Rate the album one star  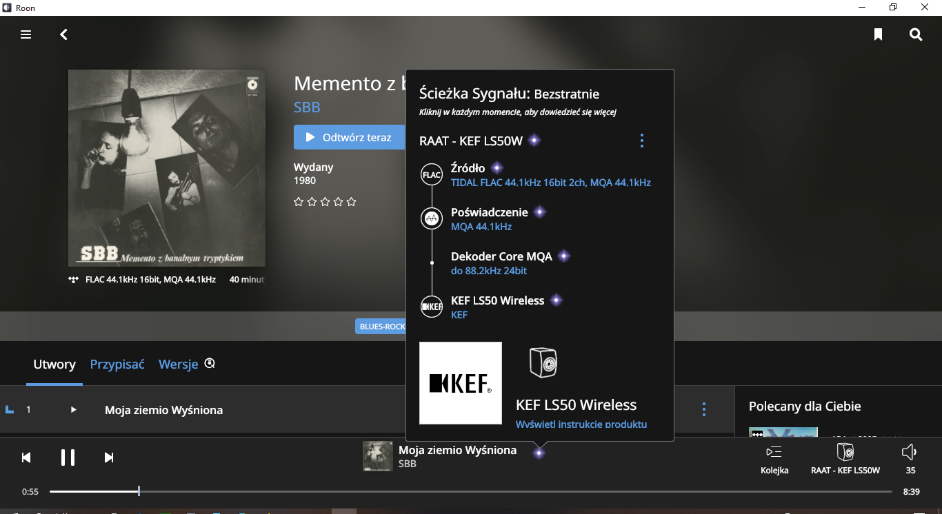point(299,202)
